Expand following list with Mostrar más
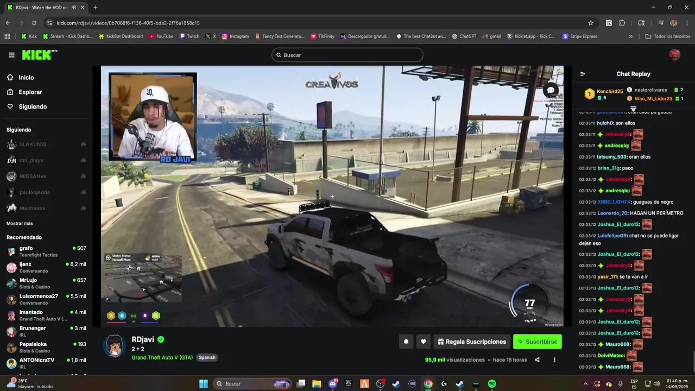 pyautogui.click(x=20, y=223)
